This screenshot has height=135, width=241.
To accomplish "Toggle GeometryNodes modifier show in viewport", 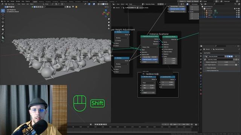I will tap(230, 57).
